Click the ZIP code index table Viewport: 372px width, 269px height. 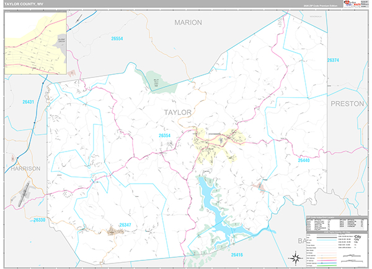pos(337,224)
